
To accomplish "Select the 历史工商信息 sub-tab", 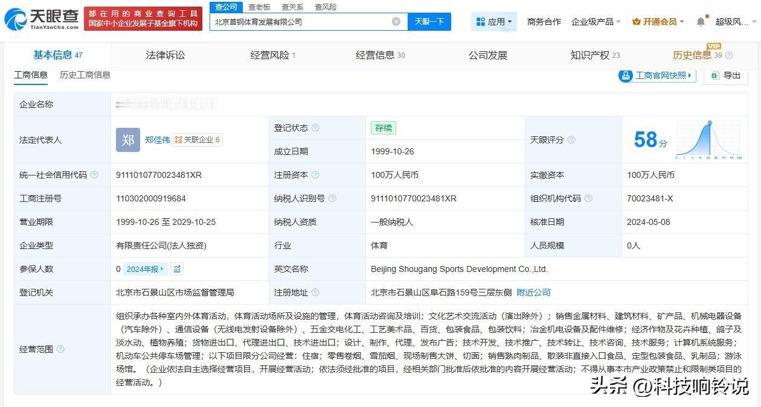I will tap(85, 75).
